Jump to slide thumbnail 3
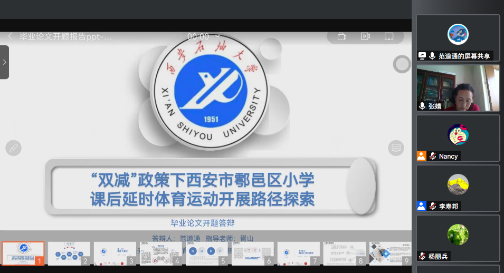This screenshot has width=504, height=273. coord(115,253)
